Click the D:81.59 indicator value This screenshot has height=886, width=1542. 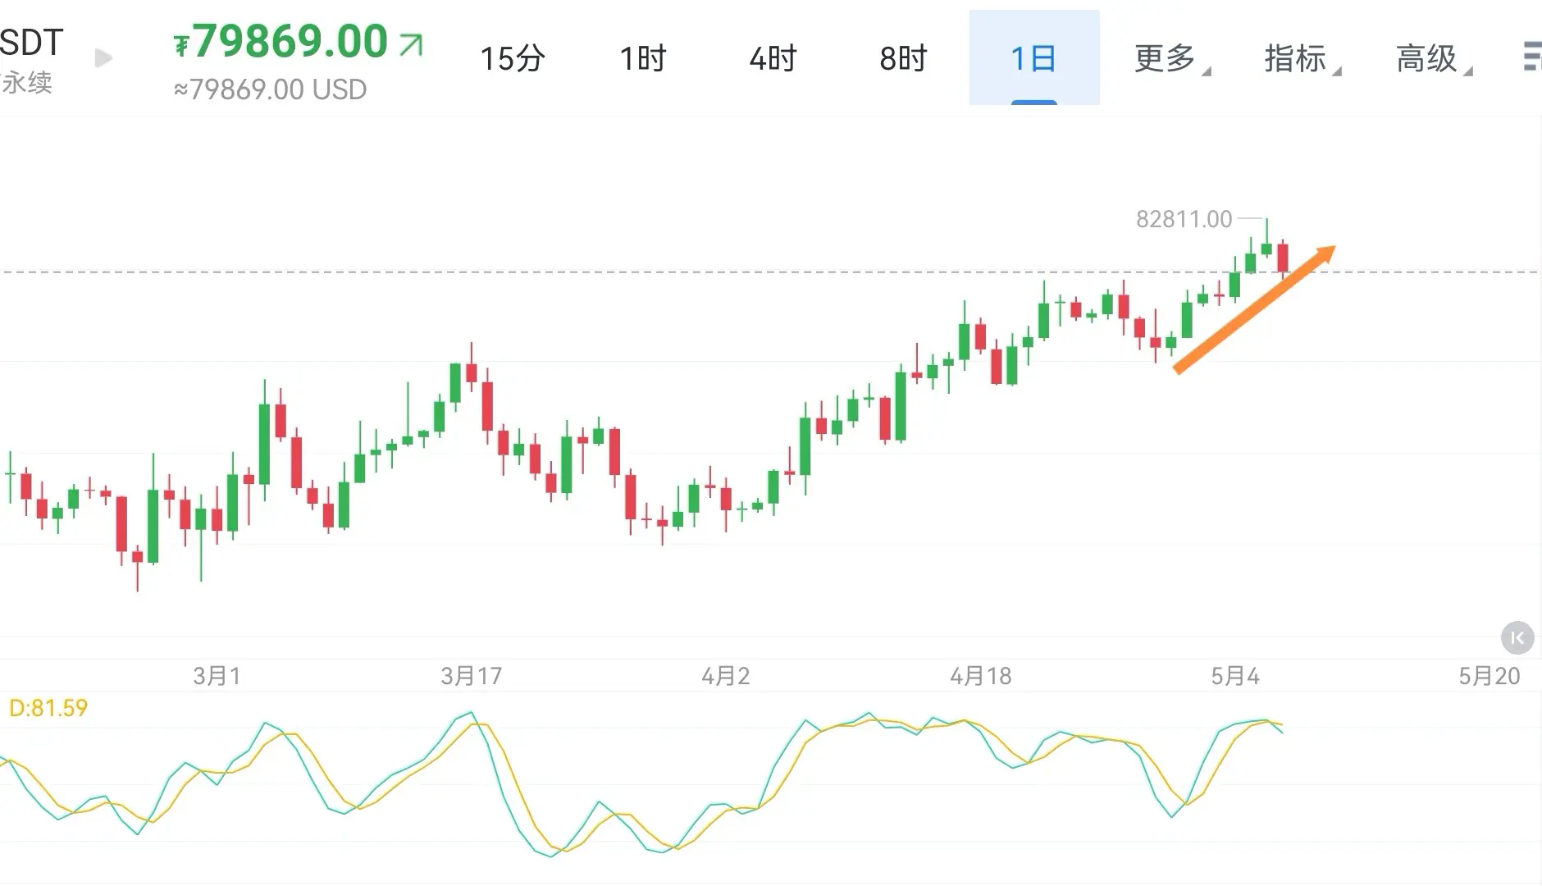(48, 708)
